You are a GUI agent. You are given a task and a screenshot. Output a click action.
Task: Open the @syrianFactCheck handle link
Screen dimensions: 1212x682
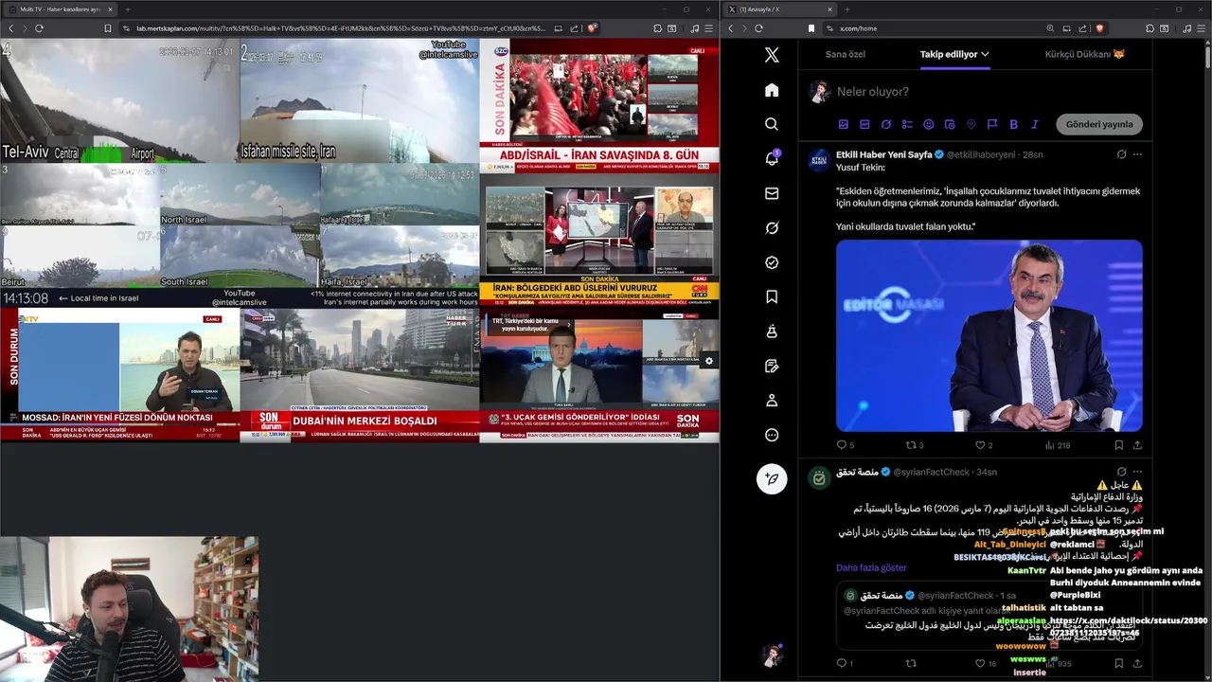931,472
